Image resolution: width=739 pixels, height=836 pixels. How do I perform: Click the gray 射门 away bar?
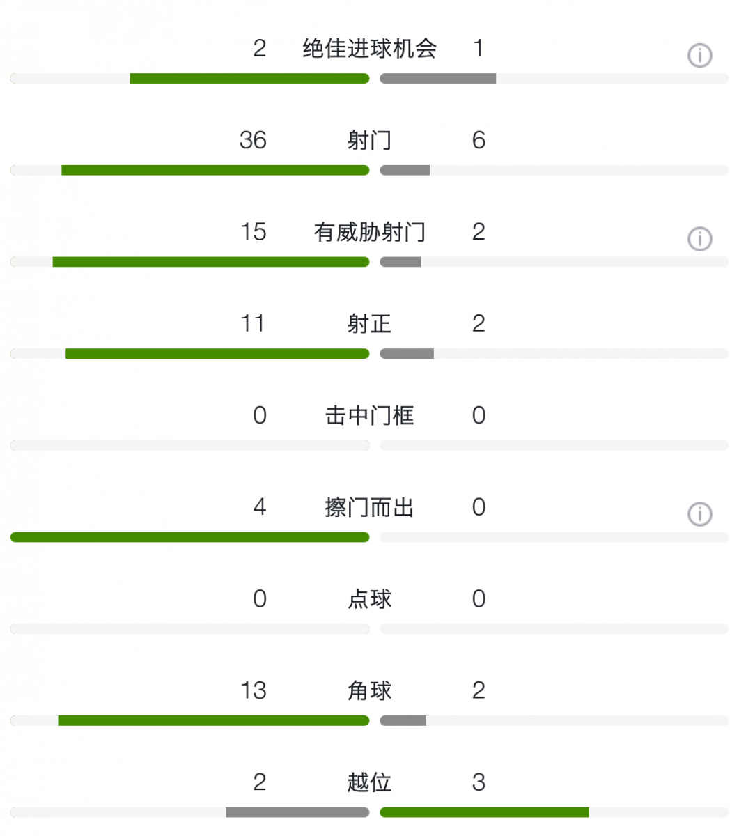coord(405,170)
